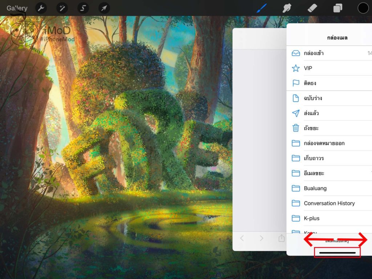Screen dimensions: 372x279
Task: Open the Layers panel
Action: point(337,8)
